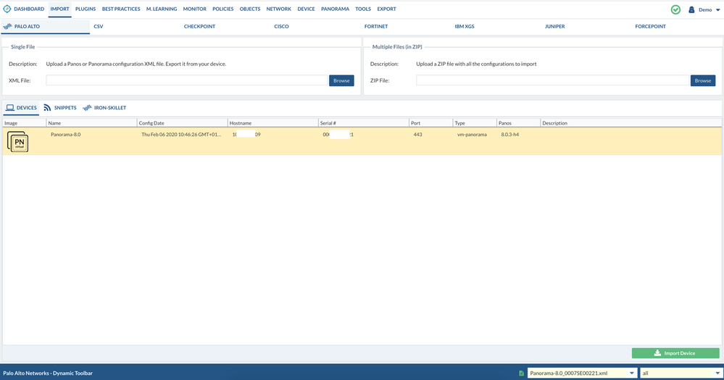Image resolution: width=724 pixels, height=380 pixels.
Task: Open the OBJECTS menu
Action: (250, 9)
